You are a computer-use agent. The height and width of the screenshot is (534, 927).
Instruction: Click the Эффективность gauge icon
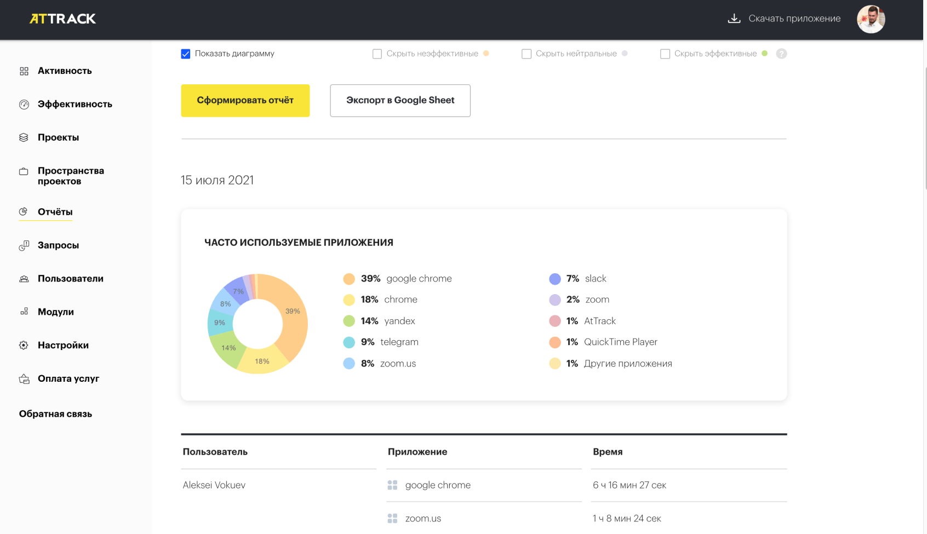pos(24,105)
